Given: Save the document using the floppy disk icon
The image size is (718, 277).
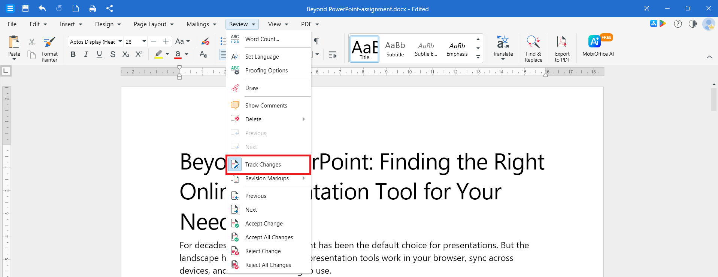Looking at the screenshot, I should (25, 9).
